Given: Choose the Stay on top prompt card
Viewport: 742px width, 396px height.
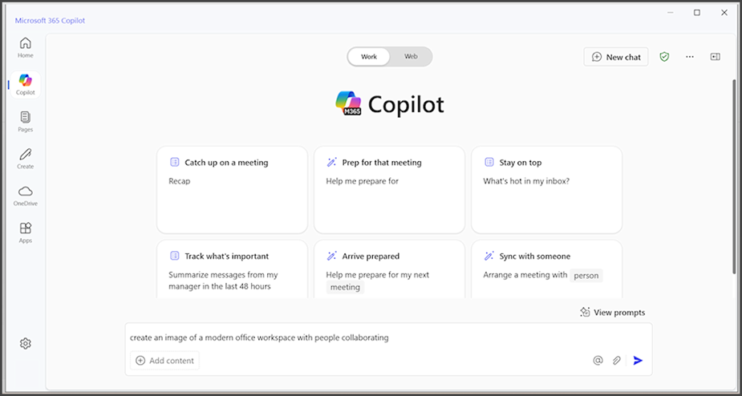Looking at the screenshot, I should click(546, 190).
